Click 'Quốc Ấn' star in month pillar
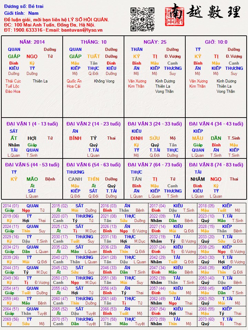 tap(74, 81)
